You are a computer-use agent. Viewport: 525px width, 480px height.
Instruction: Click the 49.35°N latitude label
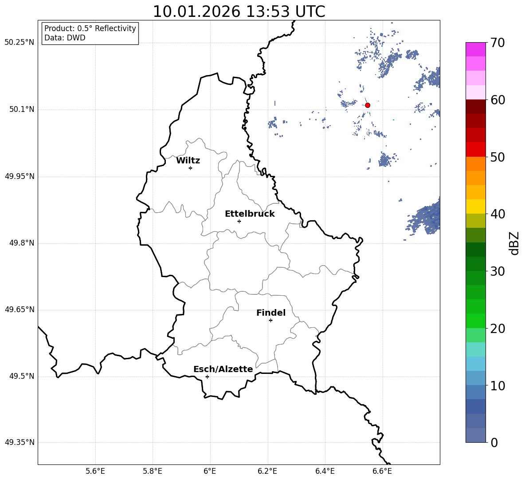[x=20, y=442]
